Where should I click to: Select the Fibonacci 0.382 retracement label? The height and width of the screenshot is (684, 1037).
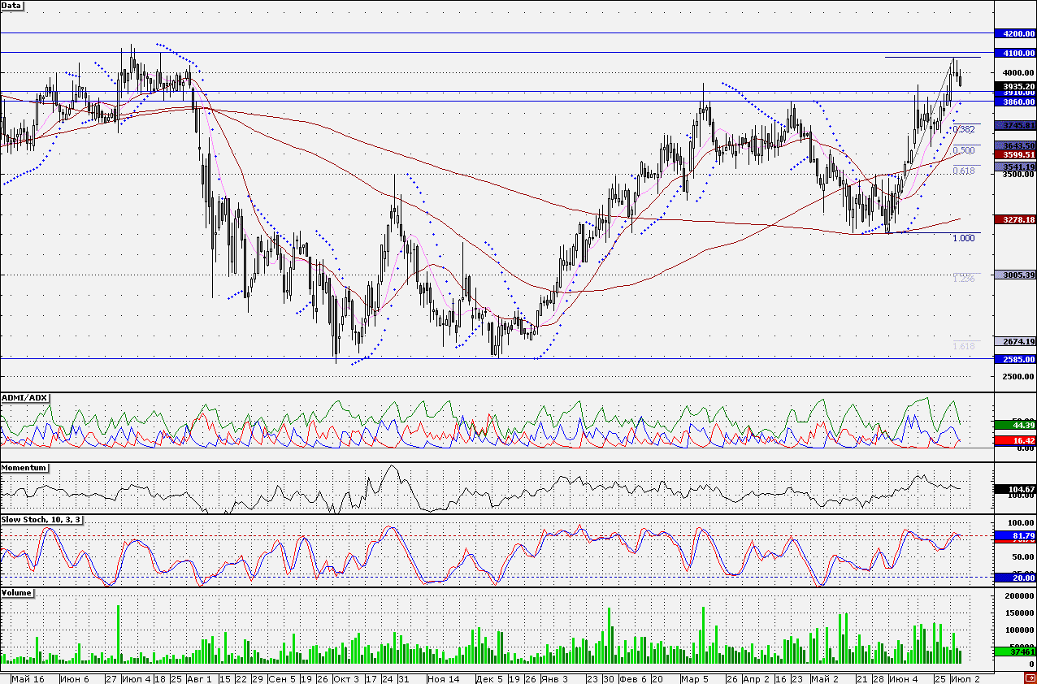[964, 129]
